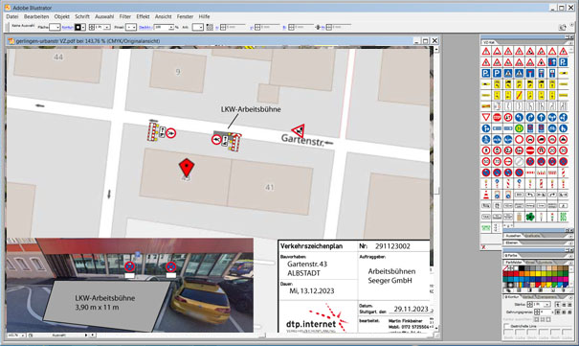This screenshot has width=579, height=346.
Task: Set the round cap stroke option
Action: (564, 305)
